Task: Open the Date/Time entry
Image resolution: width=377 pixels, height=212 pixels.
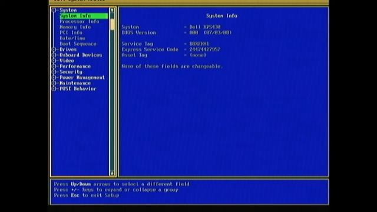Action: [x=72, y=38]
